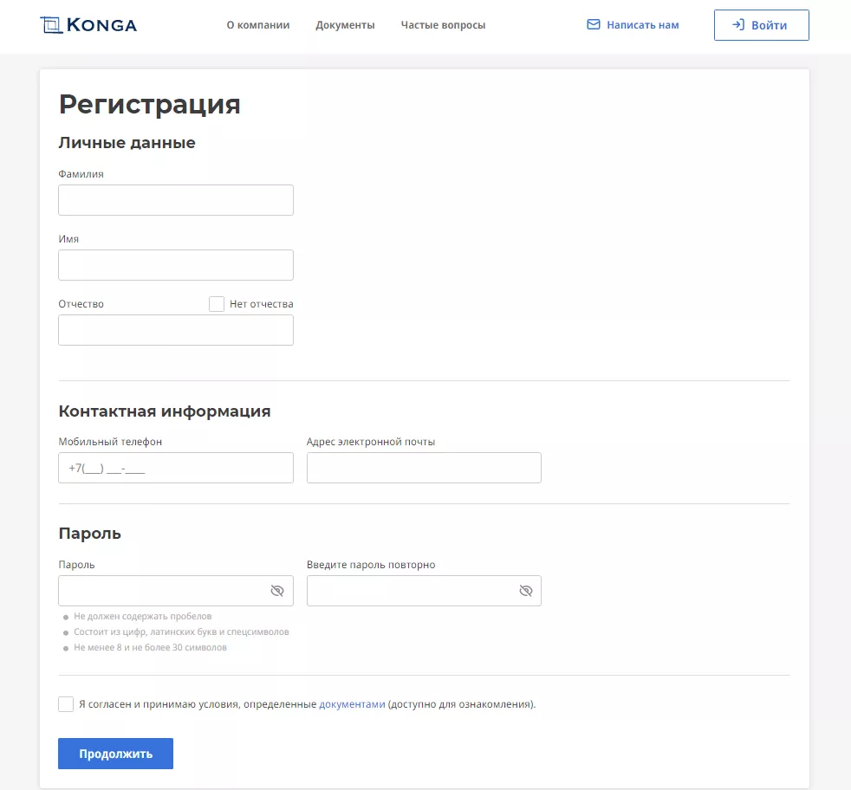The image size is (851, 790).
Task: Open the Частые вопросы page
Action: tap(443, 25)
